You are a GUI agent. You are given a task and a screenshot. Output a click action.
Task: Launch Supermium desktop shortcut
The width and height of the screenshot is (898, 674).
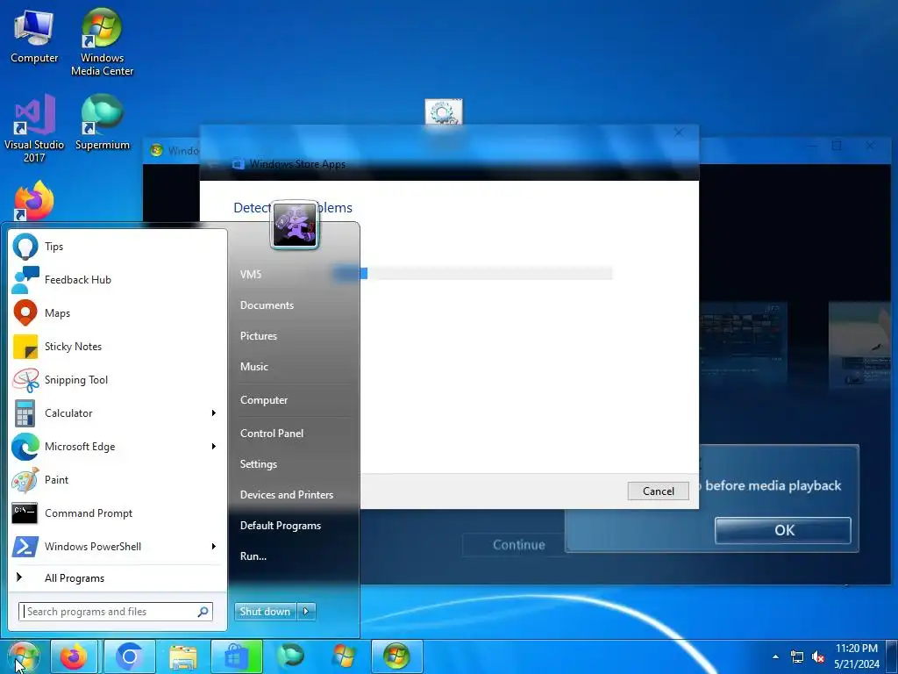pyautogui.click(x=102, y=123)
